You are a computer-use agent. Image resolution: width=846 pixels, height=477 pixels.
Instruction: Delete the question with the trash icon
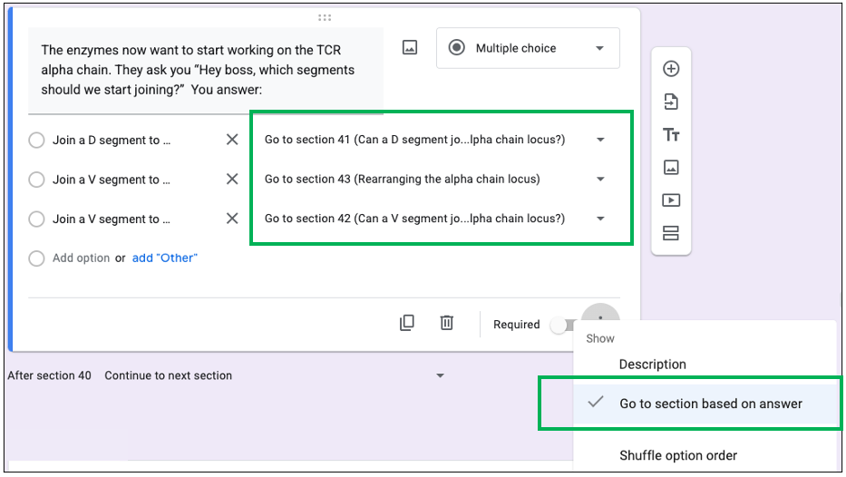(x=447, y=323)
